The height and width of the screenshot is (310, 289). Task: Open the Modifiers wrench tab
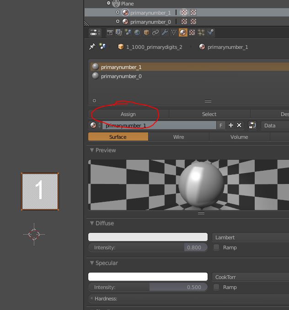pyautogui.click(x=165, y=32)
